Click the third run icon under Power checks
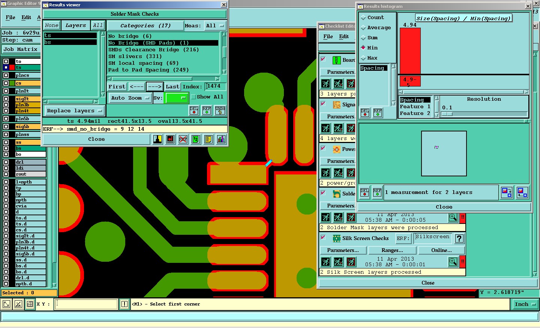Screen dimensions: 540x328 [x=351, y=173]
